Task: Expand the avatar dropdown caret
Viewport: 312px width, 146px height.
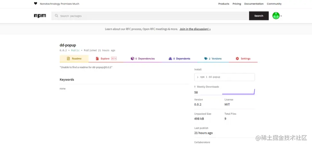Action: click(281, 16)
